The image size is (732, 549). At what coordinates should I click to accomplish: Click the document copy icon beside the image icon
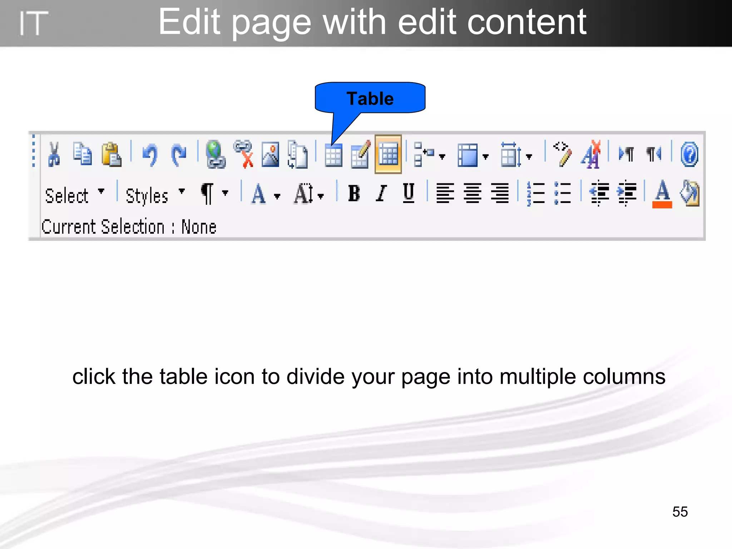coord(297,154)
